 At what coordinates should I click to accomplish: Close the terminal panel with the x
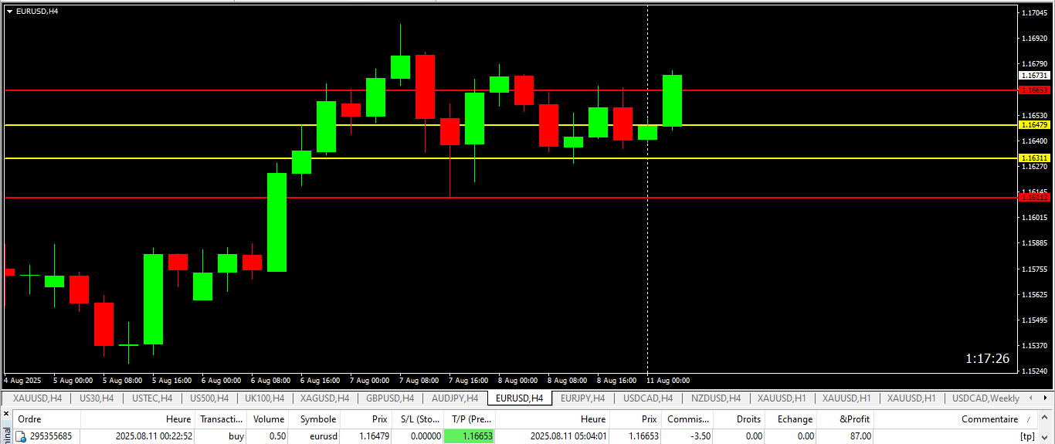point(7,415)
